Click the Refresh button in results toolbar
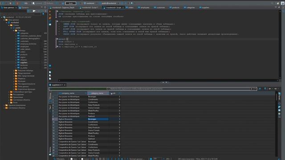The height and width of the screenshot is (160, 285). tap(59, 159)
